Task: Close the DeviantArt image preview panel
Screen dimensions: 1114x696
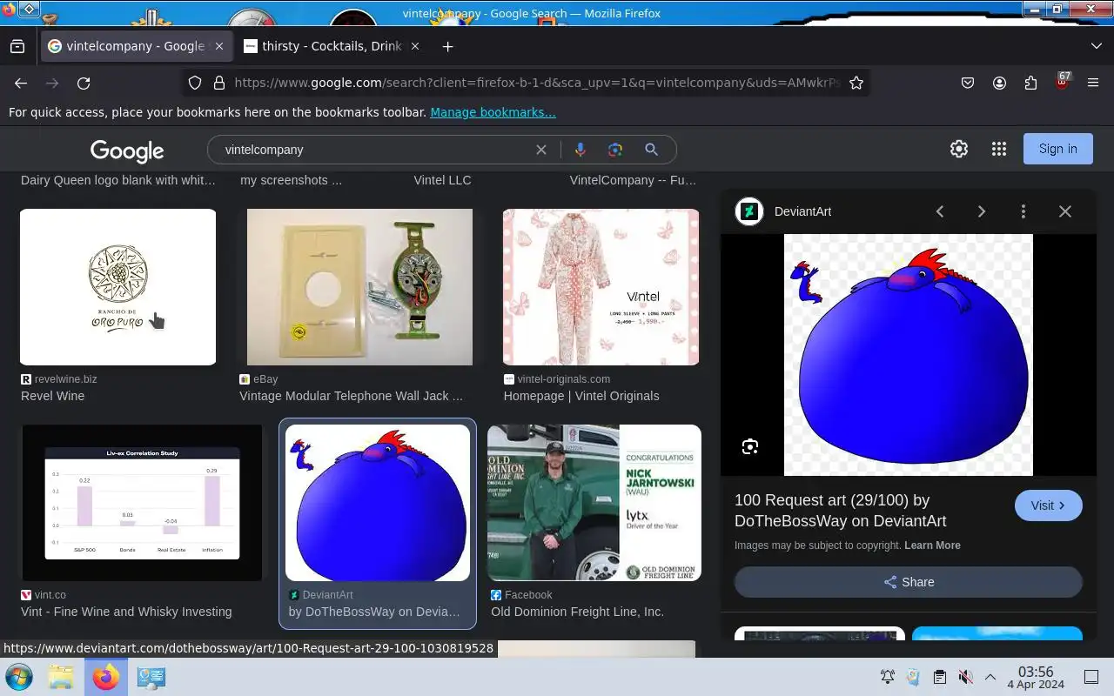Action: (1065, 211)
